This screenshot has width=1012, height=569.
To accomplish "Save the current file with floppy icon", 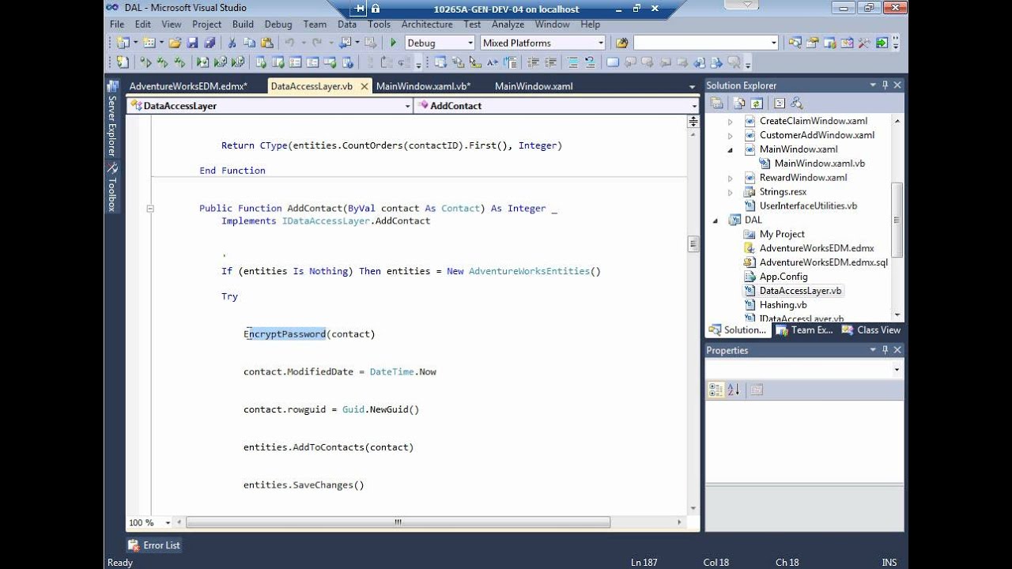I will click(x=192, y=43).
